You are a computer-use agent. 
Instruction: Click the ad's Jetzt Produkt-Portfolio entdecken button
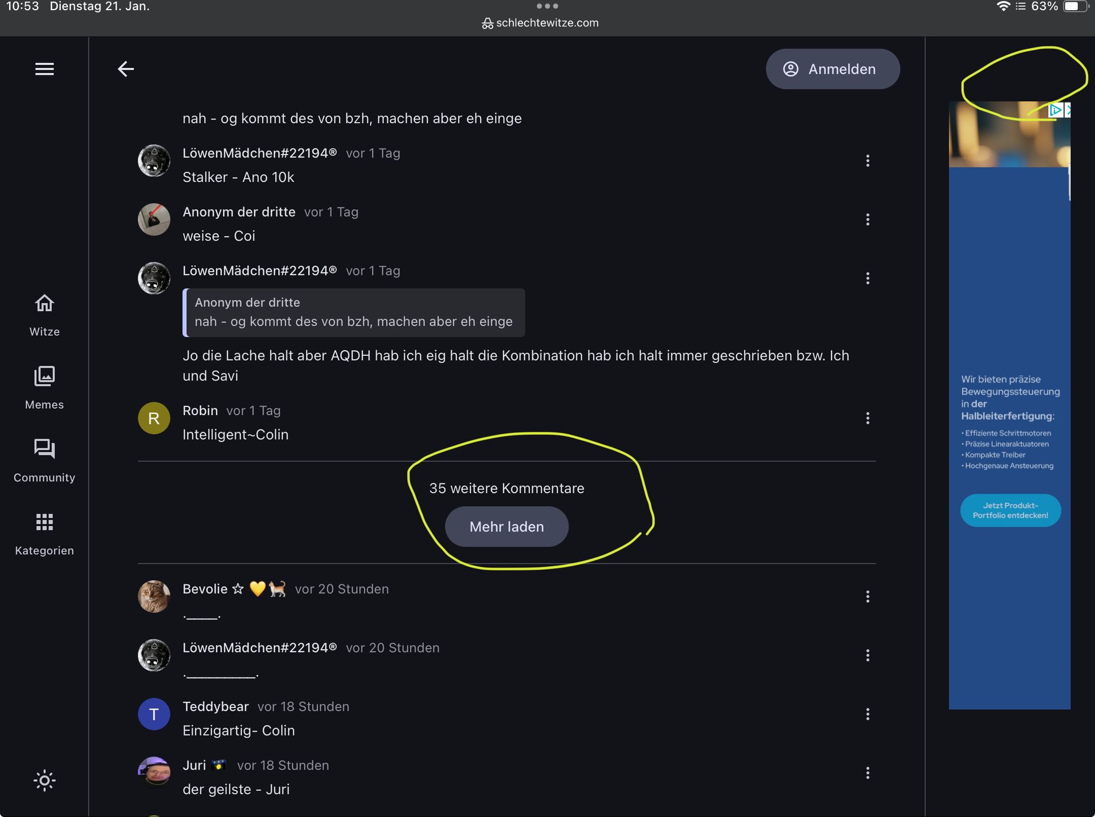pyautogui.click(x=1010, y=510)
